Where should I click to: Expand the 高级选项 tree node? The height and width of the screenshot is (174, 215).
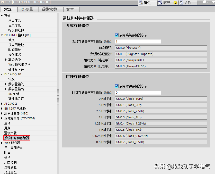pyautogui.click(x=6, y=60)
